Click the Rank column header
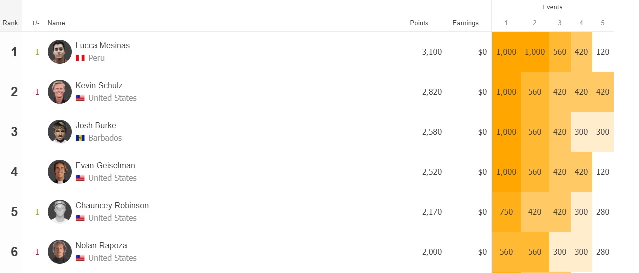Image resolution: width=639 pixels, height=273 pixels. pos(10,23)
